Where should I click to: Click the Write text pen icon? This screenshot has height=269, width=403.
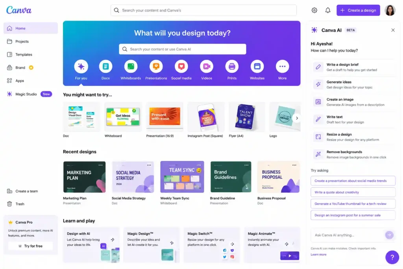(x=318, y=119)
